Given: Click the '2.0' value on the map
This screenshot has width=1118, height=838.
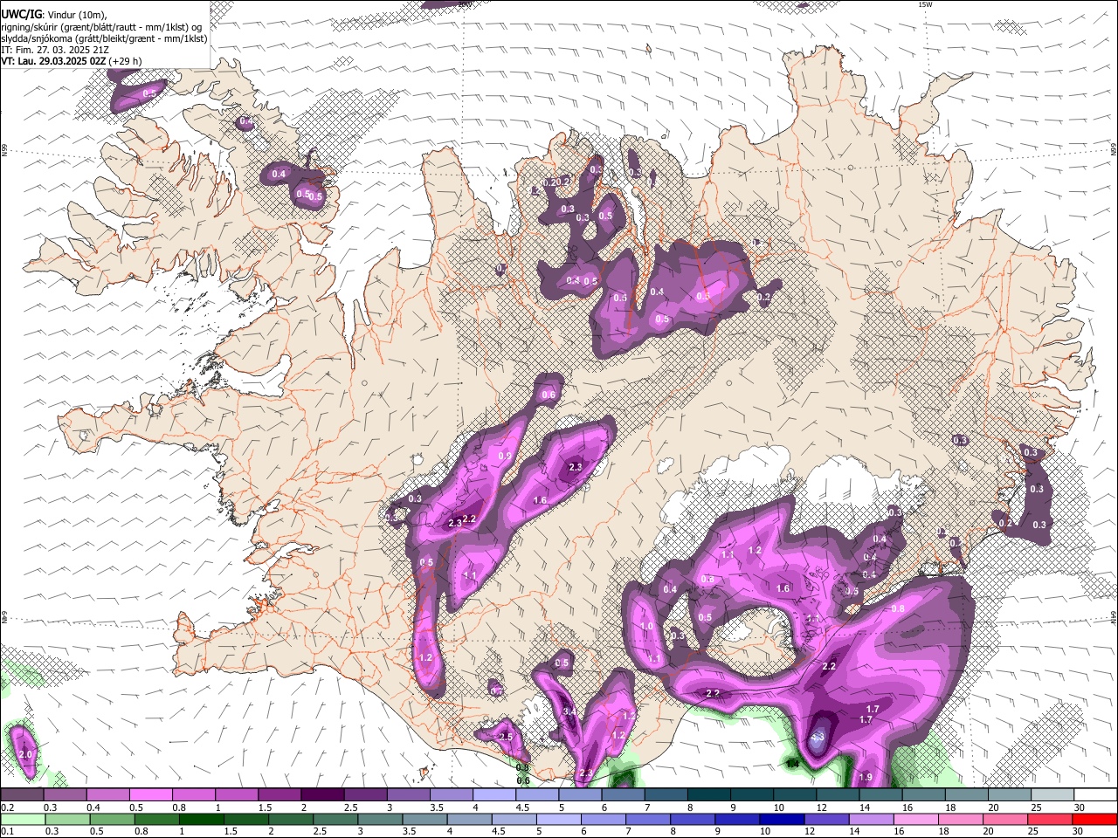Looking at the screenshot, I should click(x=25, y=755).
